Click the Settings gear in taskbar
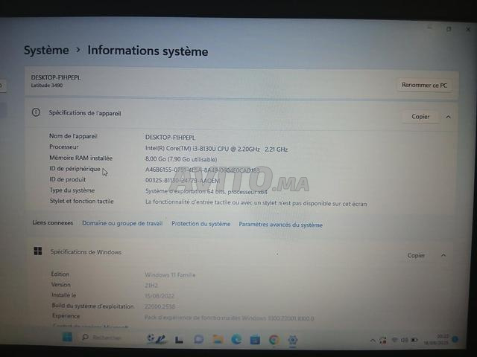This screenshot has width=477, height=357. click(293, 340)
